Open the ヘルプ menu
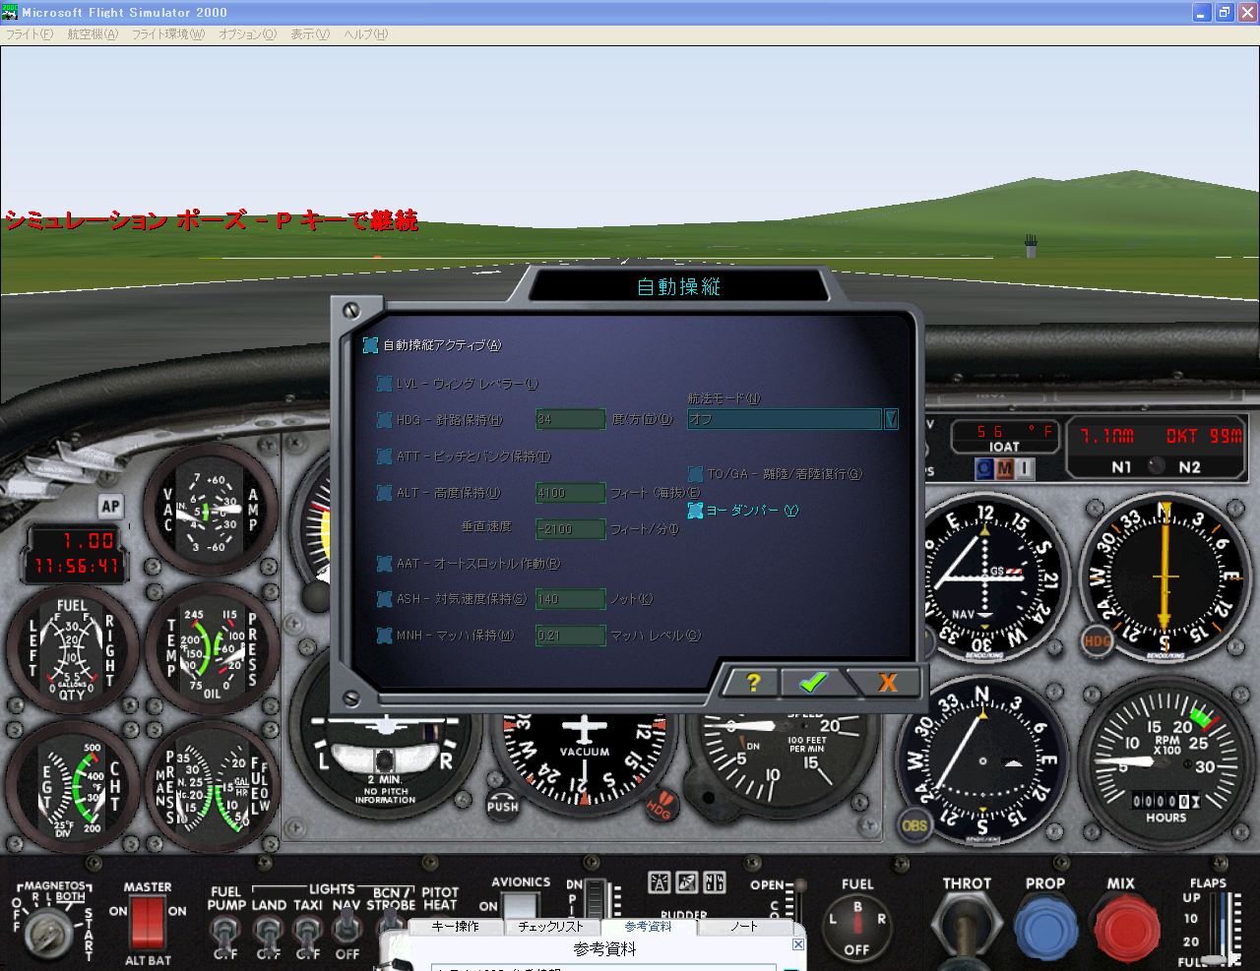This screenshot has width=1260, height=971. [365, 34]
